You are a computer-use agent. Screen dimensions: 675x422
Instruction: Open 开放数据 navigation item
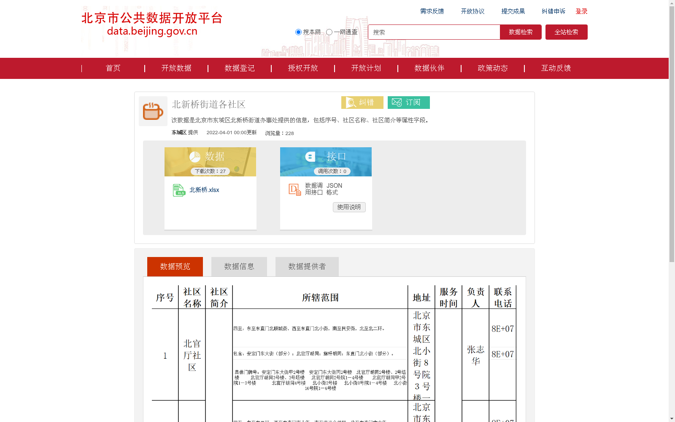[176, 68]
